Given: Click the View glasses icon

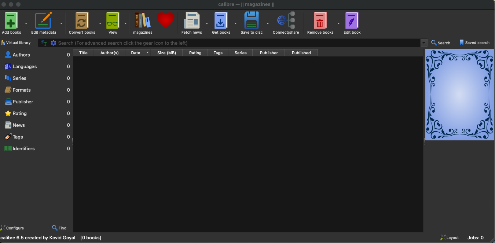Looking at the screenshot, I should [113, 21].
